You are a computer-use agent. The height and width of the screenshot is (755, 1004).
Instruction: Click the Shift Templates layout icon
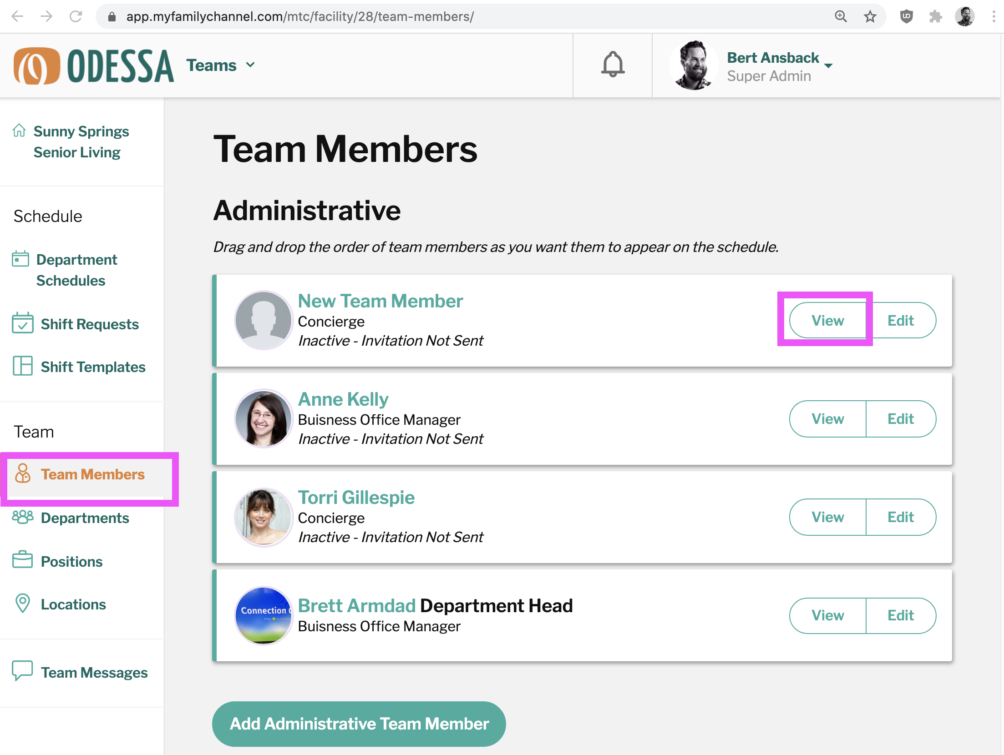point(22,366)
